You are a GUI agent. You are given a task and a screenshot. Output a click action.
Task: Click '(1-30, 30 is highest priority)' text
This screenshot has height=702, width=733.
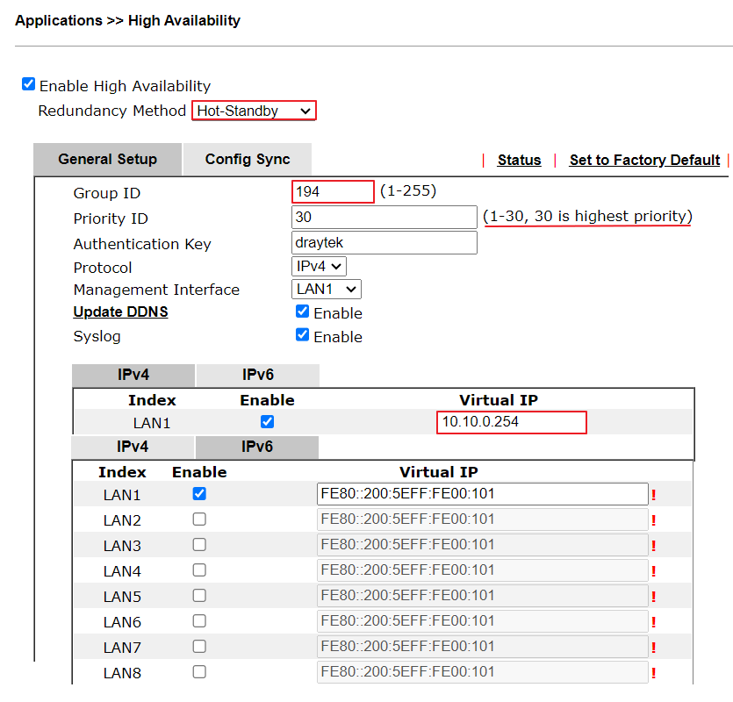[x=587, y=217]
